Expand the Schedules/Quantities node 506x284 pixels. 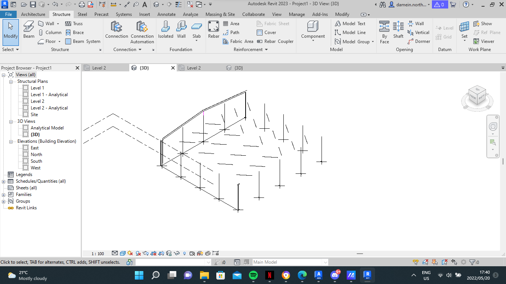pos(3,181)
